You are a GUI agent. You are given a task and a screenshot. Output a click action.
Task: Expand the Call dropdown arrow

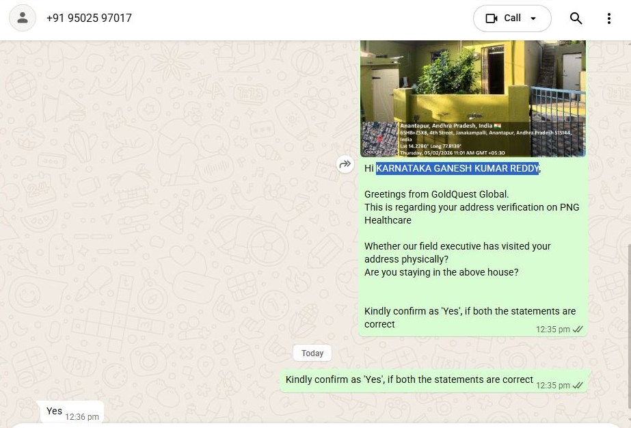click(533, 18)
